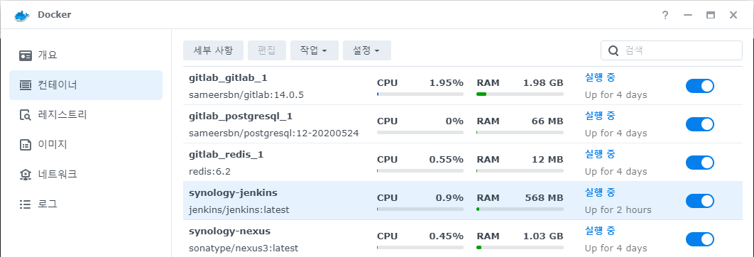Toggle the gitlab_postgresql_1 container switch
The width and height of the screenshot is (754, 257).
point(699,124)
